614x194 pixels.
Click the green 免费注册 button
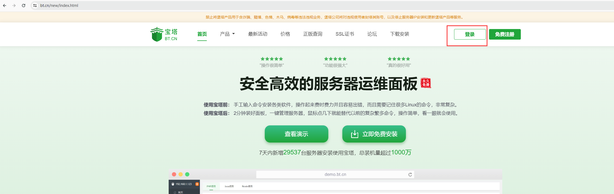click(x=505, y=34)
